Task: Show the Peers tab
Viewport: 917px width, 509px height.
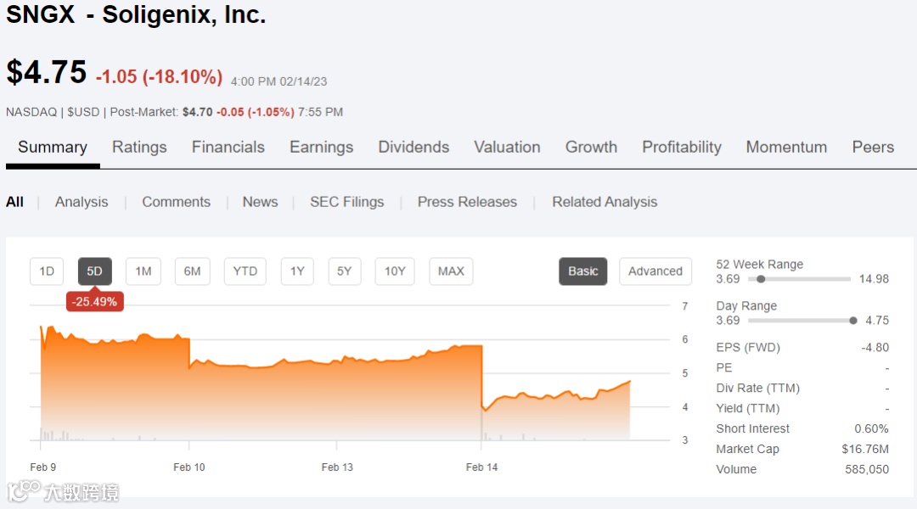Action: click(873, 147)
